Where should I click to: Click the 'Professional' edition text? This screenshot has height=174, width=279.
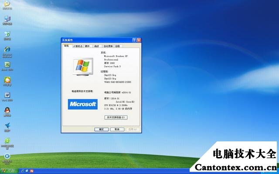111,60
